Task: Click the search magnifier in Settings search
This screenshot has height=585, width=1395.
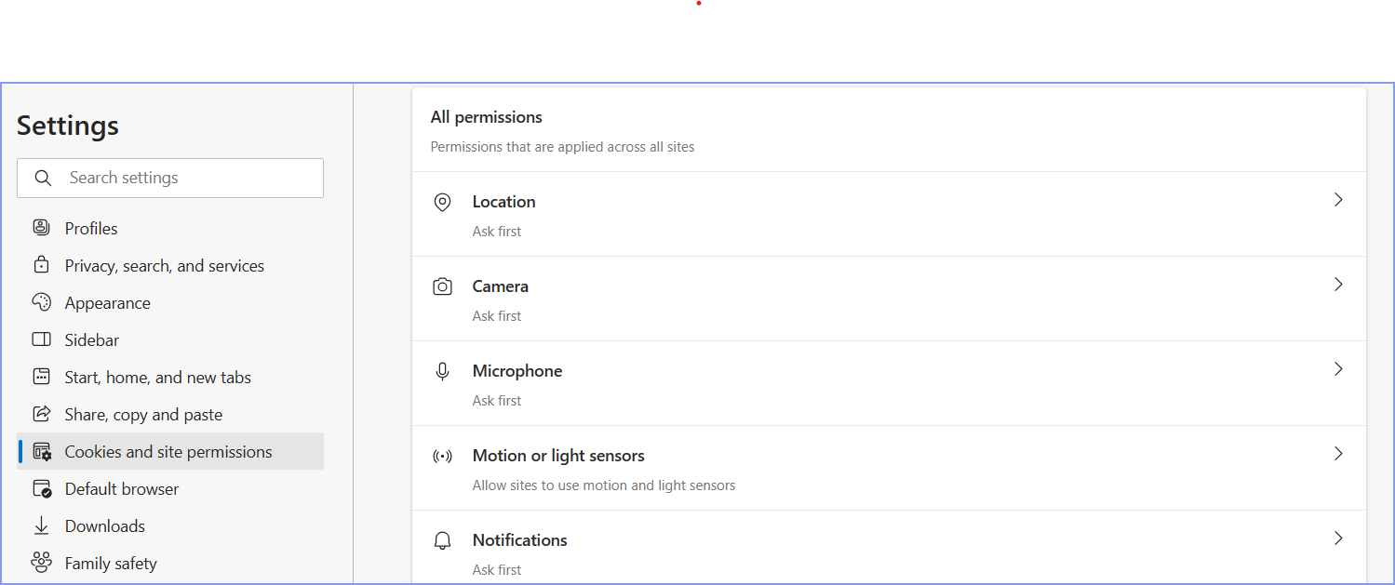Action: click(43, 177)
